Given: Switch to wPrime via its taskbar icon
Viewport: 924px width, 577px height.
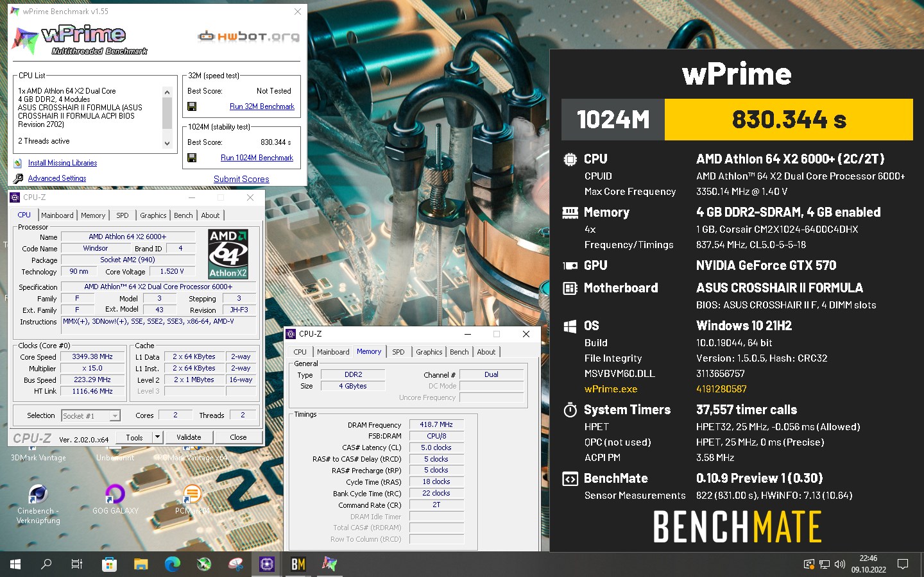Looking at the screenshot, I should coord(330,564).
